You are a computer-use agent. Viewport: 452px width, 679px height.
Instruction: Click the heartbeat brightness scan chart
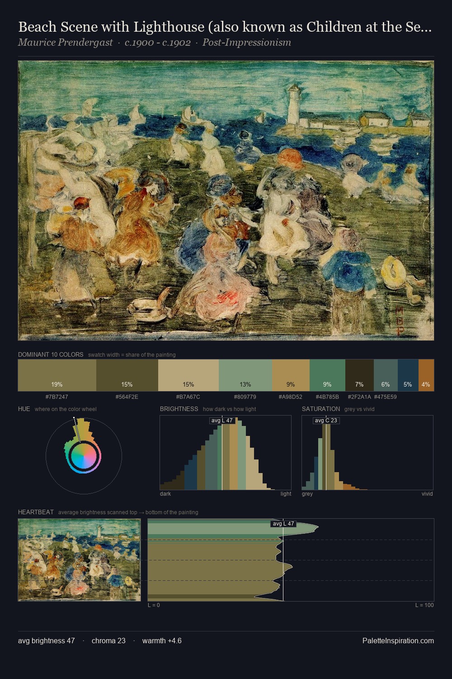click(291, 560)
